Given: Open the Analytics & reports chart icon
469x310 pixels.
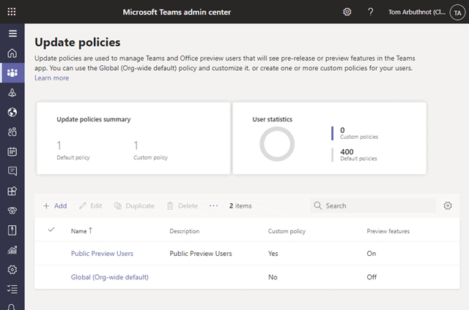Looking at the screenshot, I should point(12,250).
